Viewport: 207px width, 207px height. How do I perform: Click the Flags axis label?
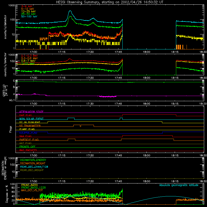pyautogui.click(x=10, y=129)
